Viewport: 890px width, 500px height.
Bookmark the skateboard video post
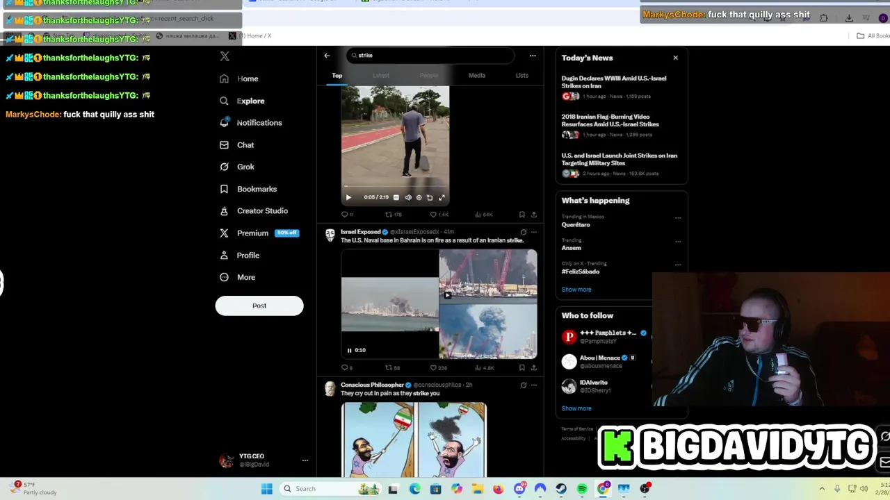(x=521, y=215)
